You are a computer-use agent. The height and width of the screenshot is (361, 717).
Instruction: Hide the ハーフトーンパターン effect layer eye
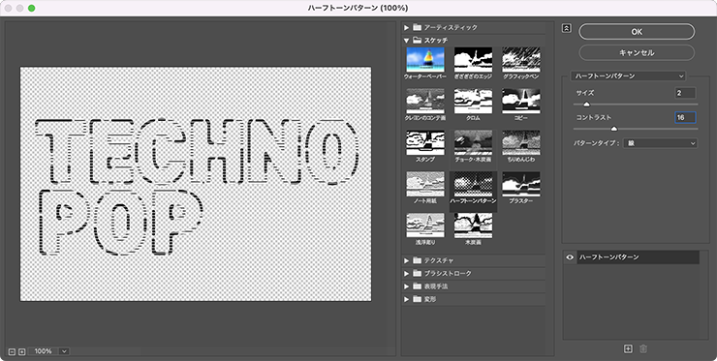[x=570, y=257]
